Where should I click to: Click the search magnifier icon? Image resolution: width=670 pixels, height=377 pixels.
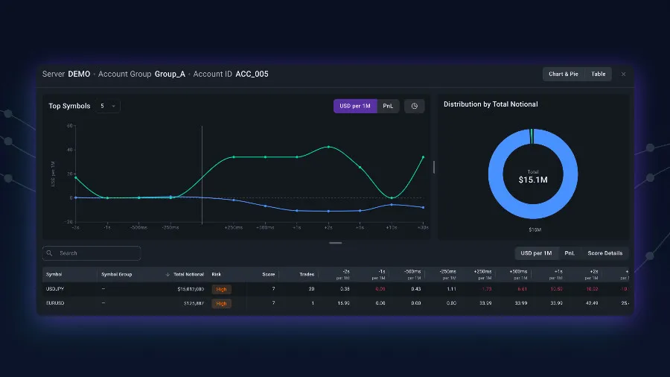point(50,253)
